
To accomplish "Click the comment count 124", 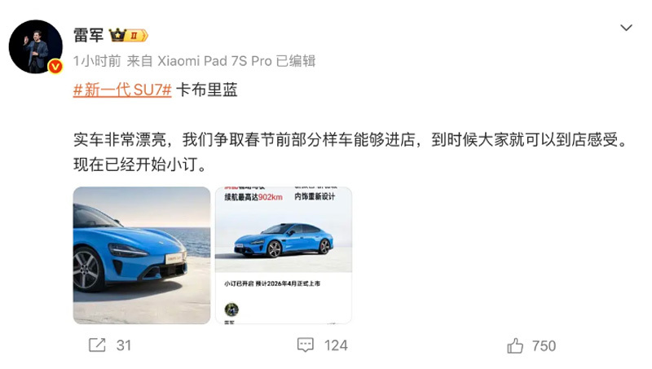I will pos(336,345).
